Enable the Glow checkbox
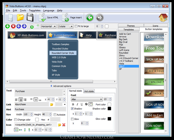Image resolution: width=174 pixels, height=140 pixels. click(72, 119)
